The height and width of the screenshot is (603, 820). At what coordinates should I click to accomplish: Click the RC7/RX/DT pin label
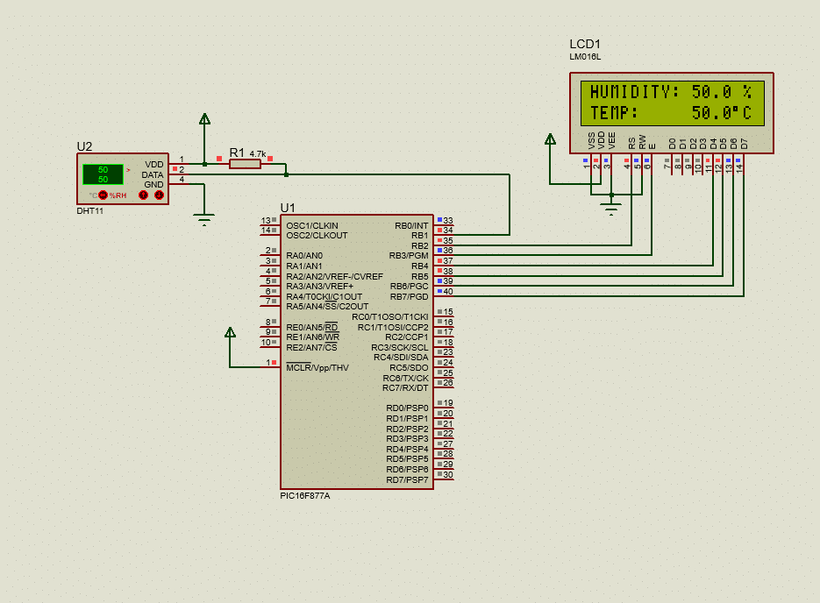(x=405, y=387)
